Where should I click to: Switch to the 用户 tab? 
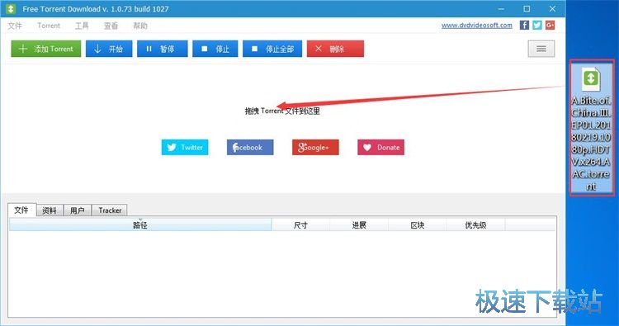click(77, 210)
